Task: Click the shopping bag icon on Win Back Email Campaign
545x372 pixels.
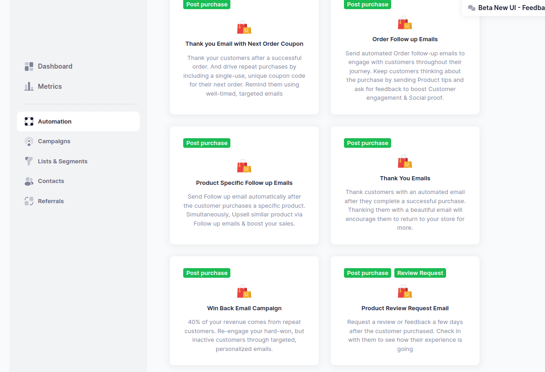Action: pos(244,291)
